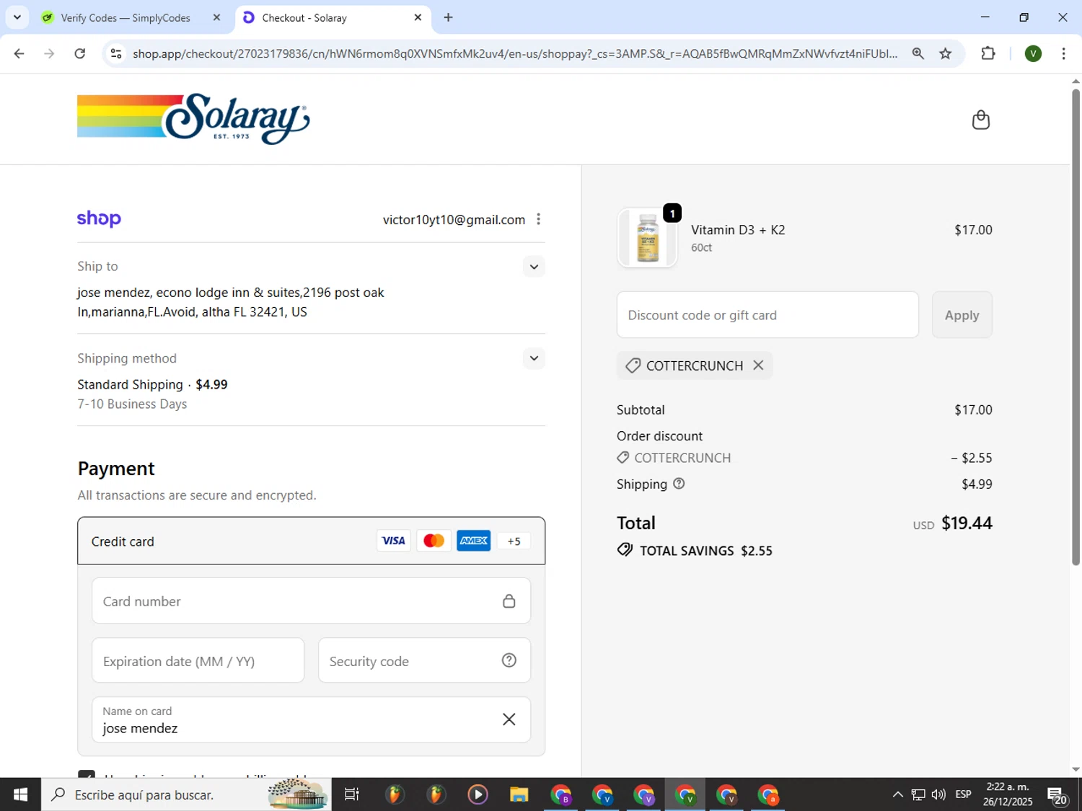The width and height of the screenshot is (1082, 811).
Task: Click the security code help icon
Action: point(509,660)
